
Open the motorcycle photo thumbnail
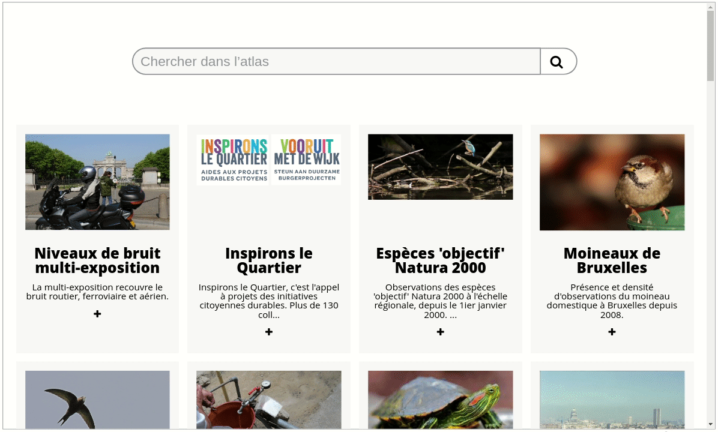tap(97, 182)
